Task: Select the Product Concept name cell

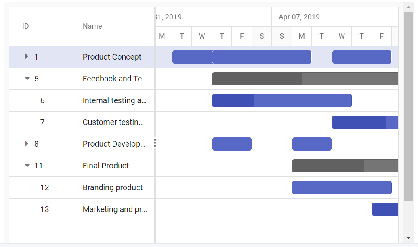Action: point(112,57)
